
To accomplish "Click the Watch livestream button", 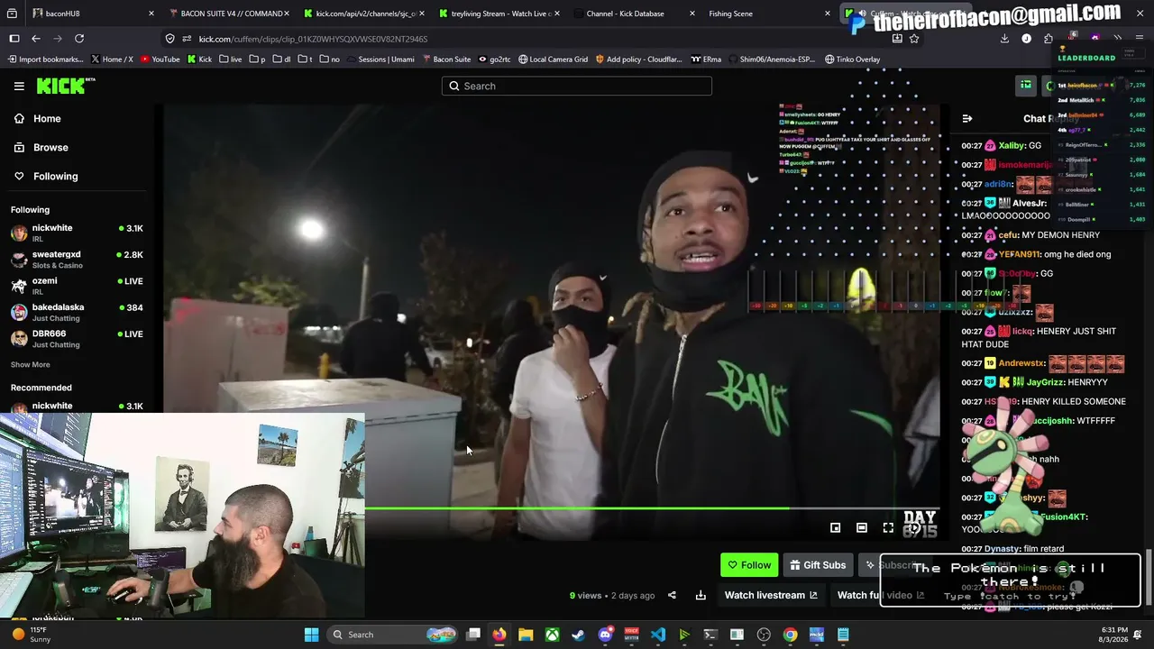I will click(771, 595).
